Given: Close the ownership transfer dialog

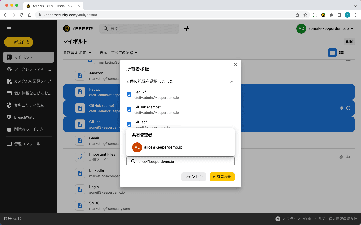Looking at the screenshot, I should (235, 65).
